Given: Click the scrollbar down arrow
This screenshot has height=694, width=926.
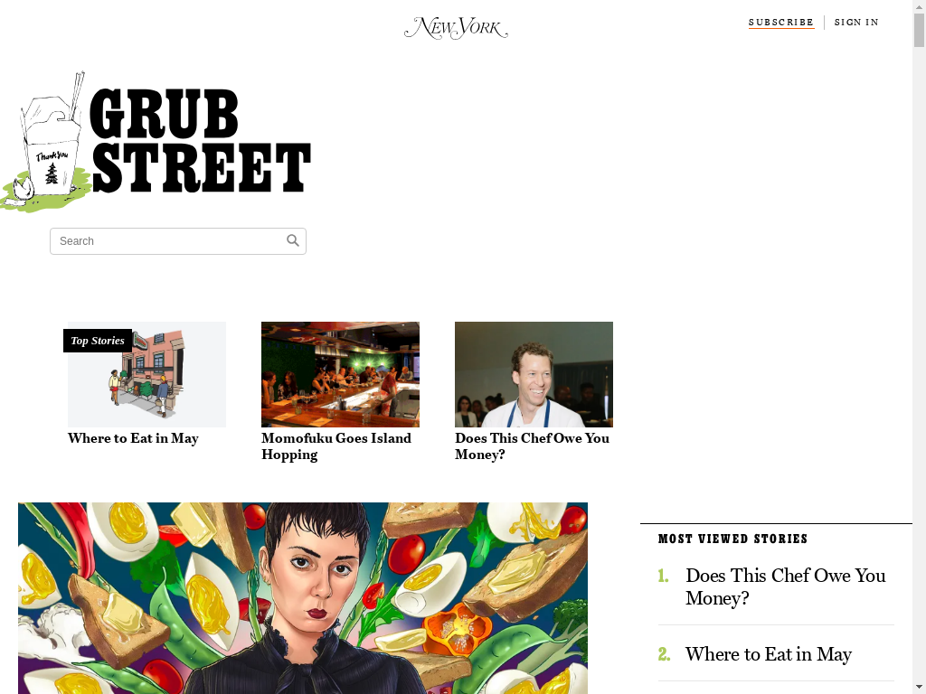Looking at the screenshot, I should point(919,689).
